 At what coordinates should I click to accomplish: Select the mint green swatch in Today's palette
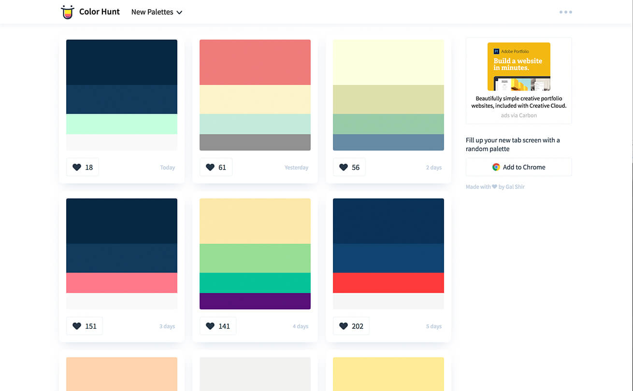[122, 124]
